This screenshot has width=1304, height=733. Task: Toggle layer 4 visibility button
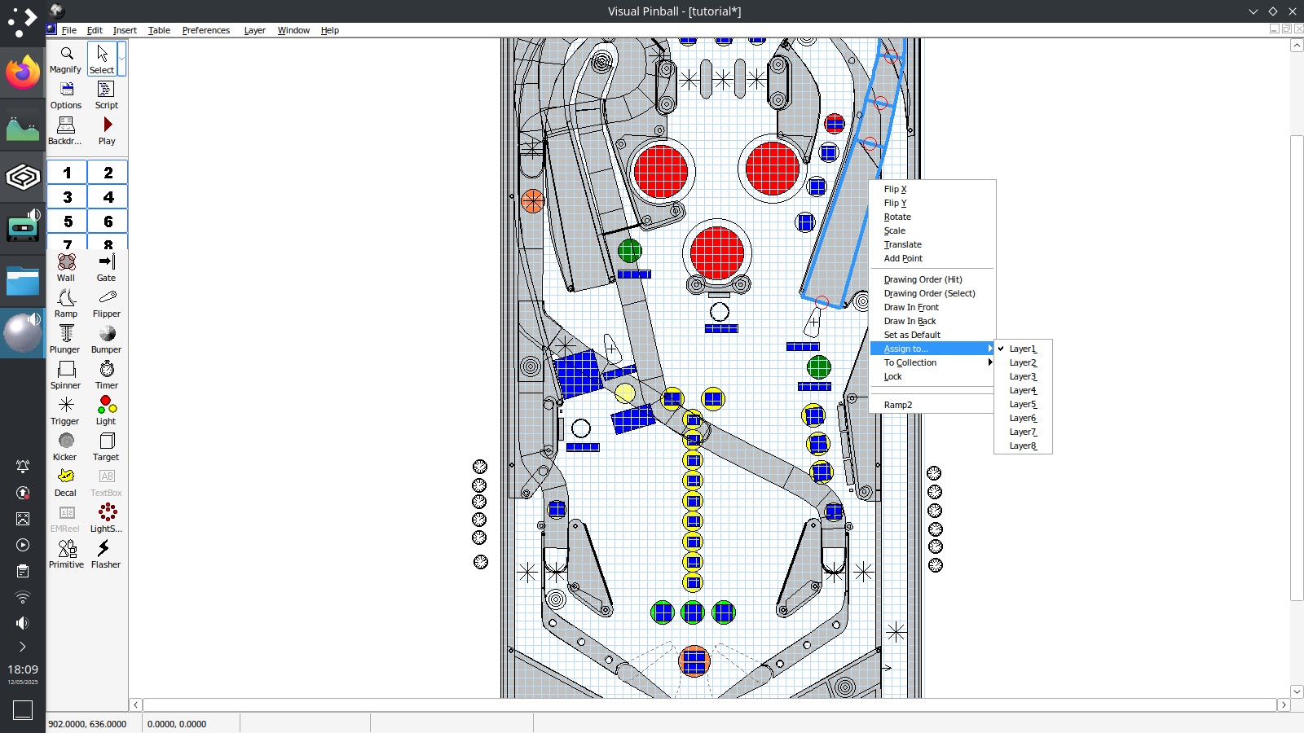click(108, 197)
